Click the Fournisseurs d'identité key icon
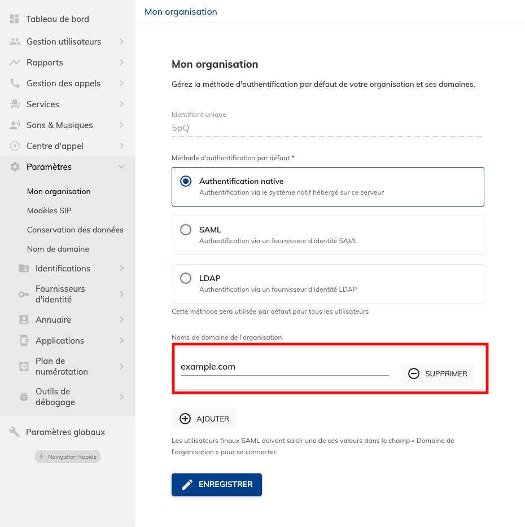Screen dimensions: 525x527 point(24,295)
